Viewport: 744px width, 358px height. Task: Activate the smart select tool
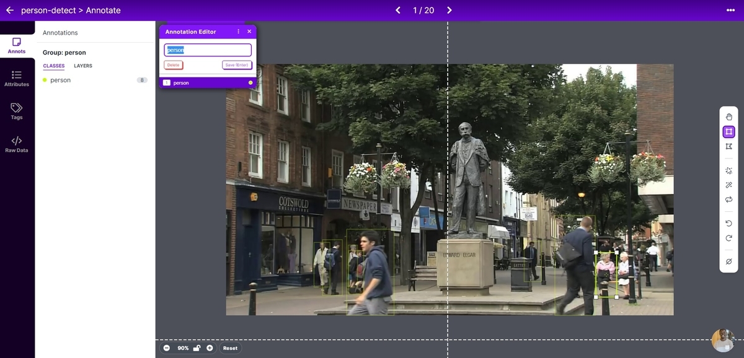point(728,170)
